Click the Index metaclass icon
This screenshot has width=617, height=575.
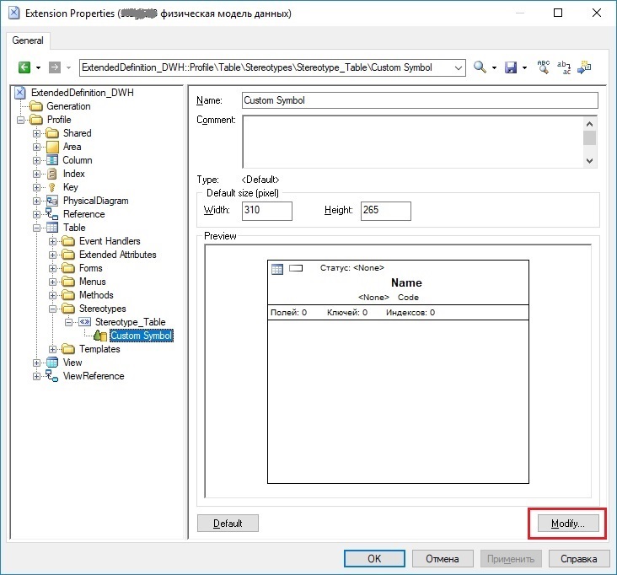[x=52, y=174]
